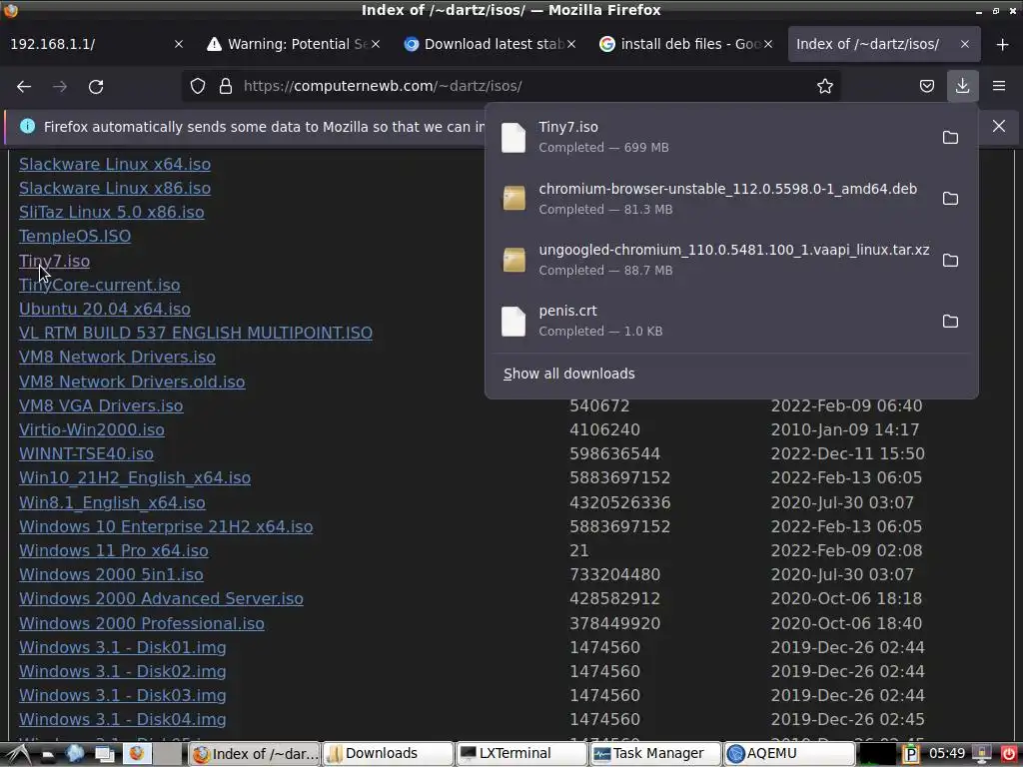Open Windows 2000 Professional.iso link
This screenshot has width=1023, height=767.
142,623
